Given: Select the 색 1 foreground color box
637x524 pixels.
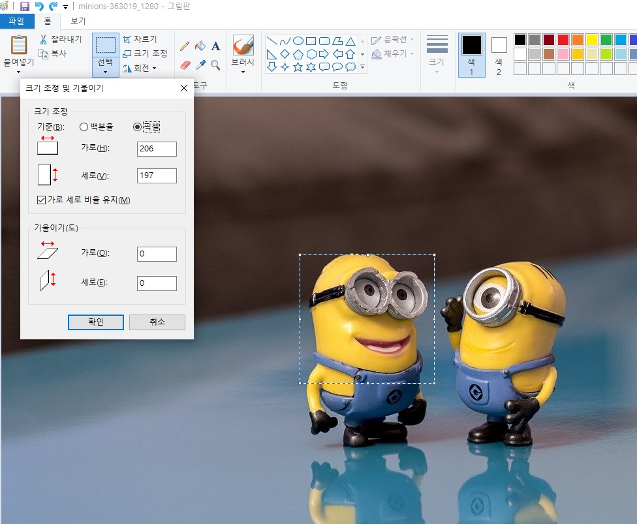Looking at the screenshot, I should (472, 55).
